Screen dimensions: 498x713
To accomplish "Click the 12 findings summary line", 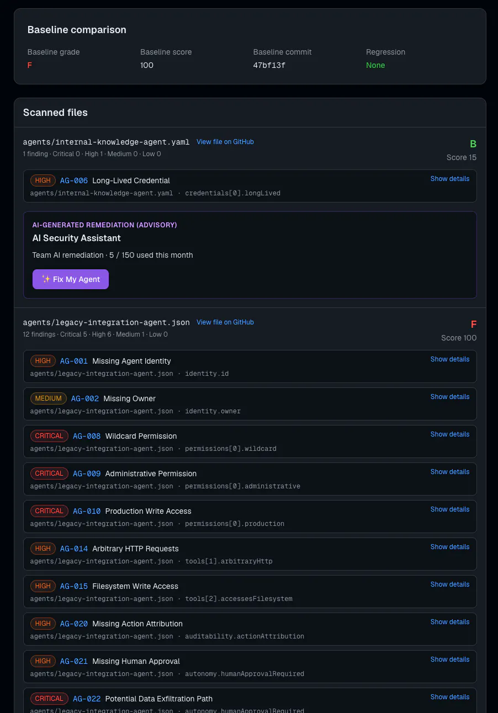I will [x=96, y=334].
